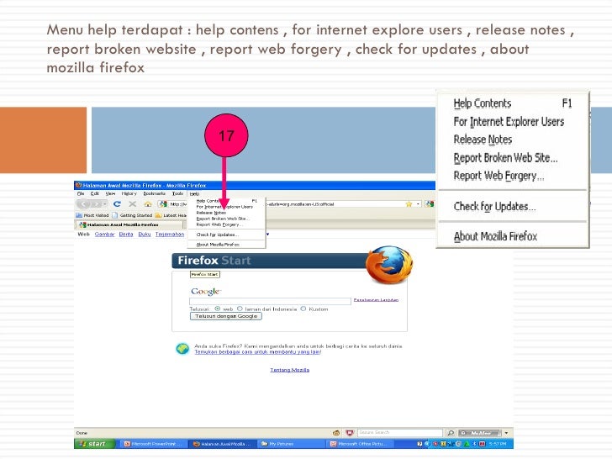
Task: Open the Edit menu
Action: click(94, 193)
